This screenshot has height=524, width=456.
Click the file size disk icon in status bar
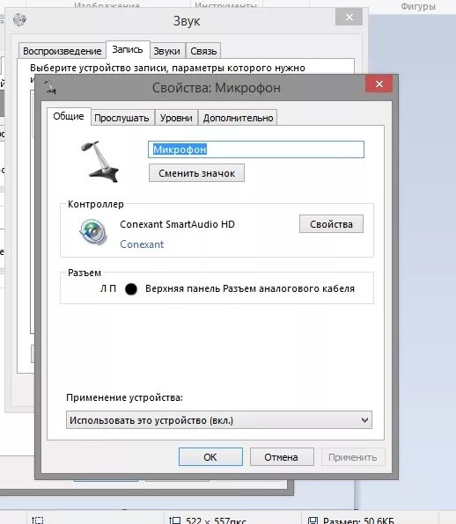313,520
